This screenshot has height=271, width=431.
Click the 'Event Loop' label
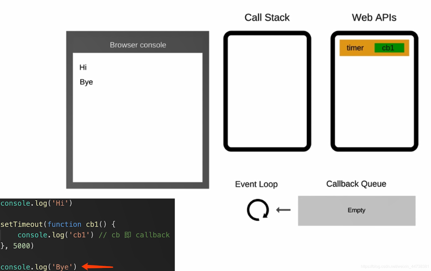(x=256, y=184)
